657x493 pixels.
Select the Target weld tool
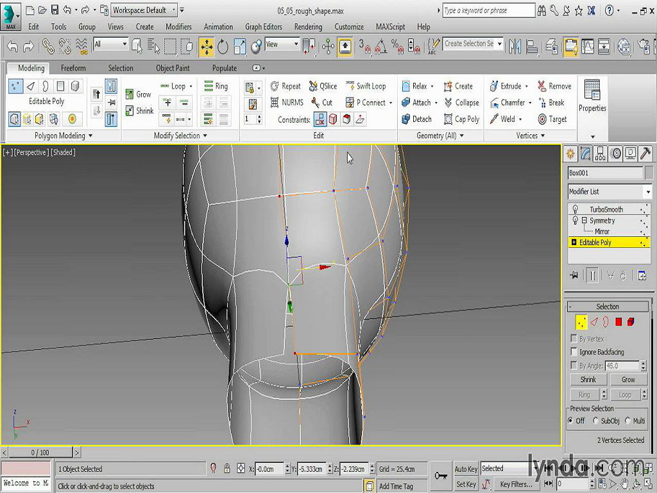[552, 119]
